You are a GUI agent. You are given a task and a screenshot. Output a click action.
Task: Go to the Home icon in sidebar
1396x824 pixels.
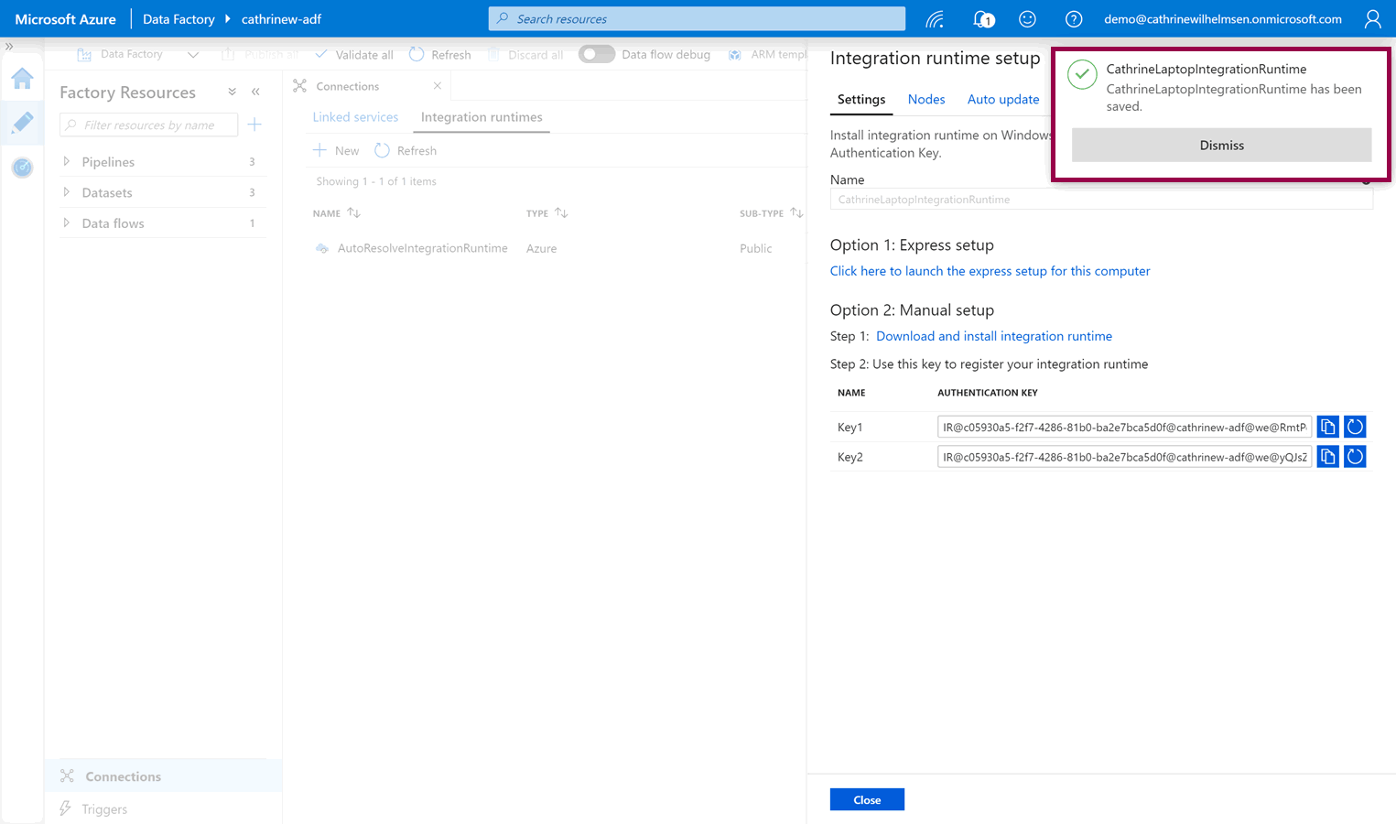coord(22,79)
